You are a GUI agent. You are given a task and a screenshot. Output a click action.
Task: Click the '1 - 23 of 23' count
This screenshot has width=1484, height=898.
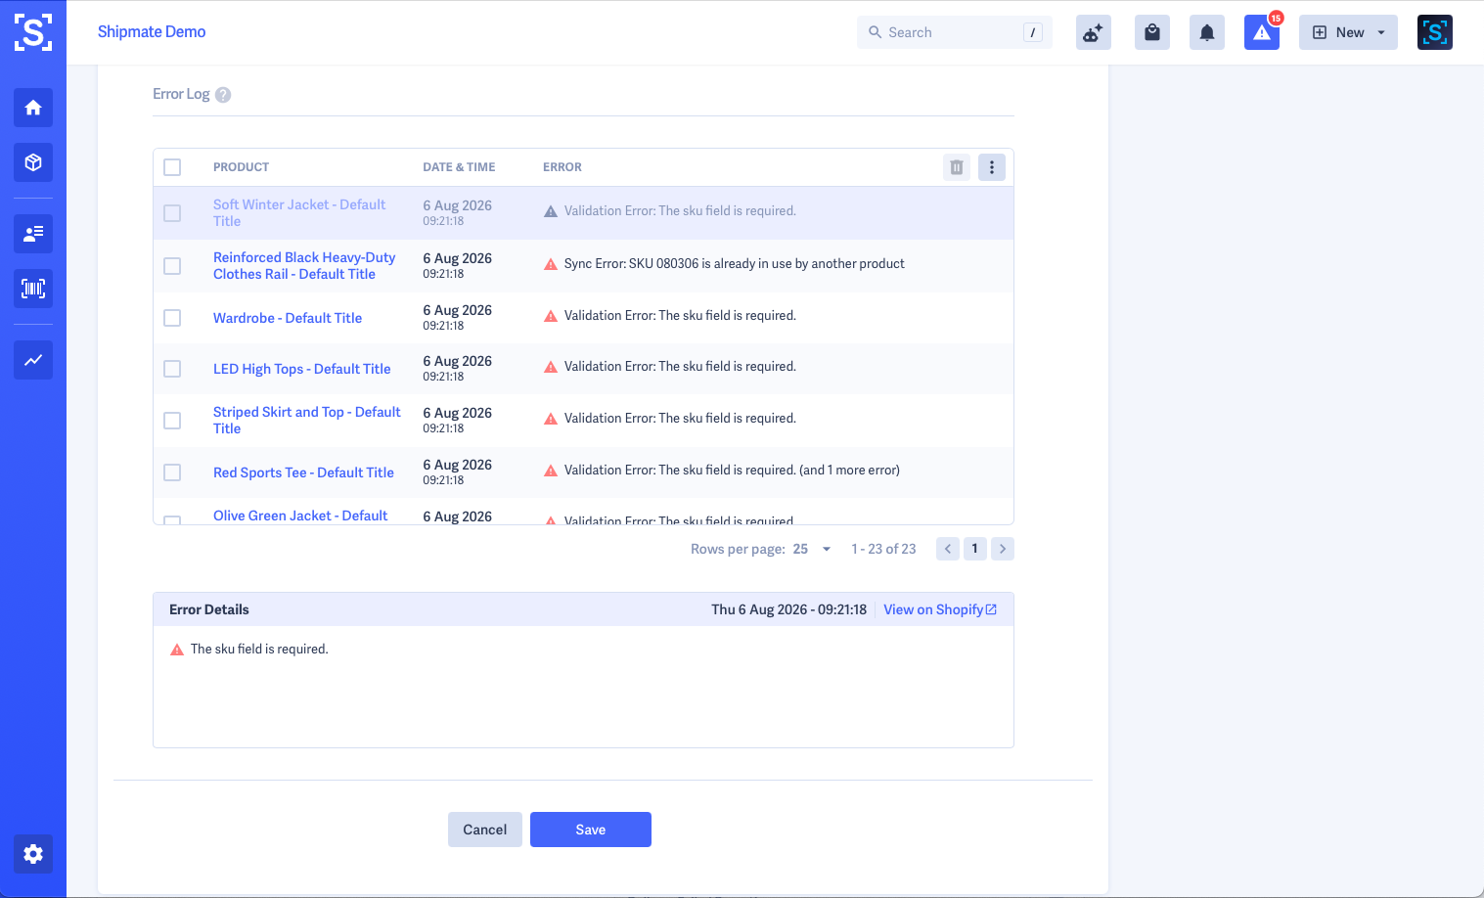point(883,549)
